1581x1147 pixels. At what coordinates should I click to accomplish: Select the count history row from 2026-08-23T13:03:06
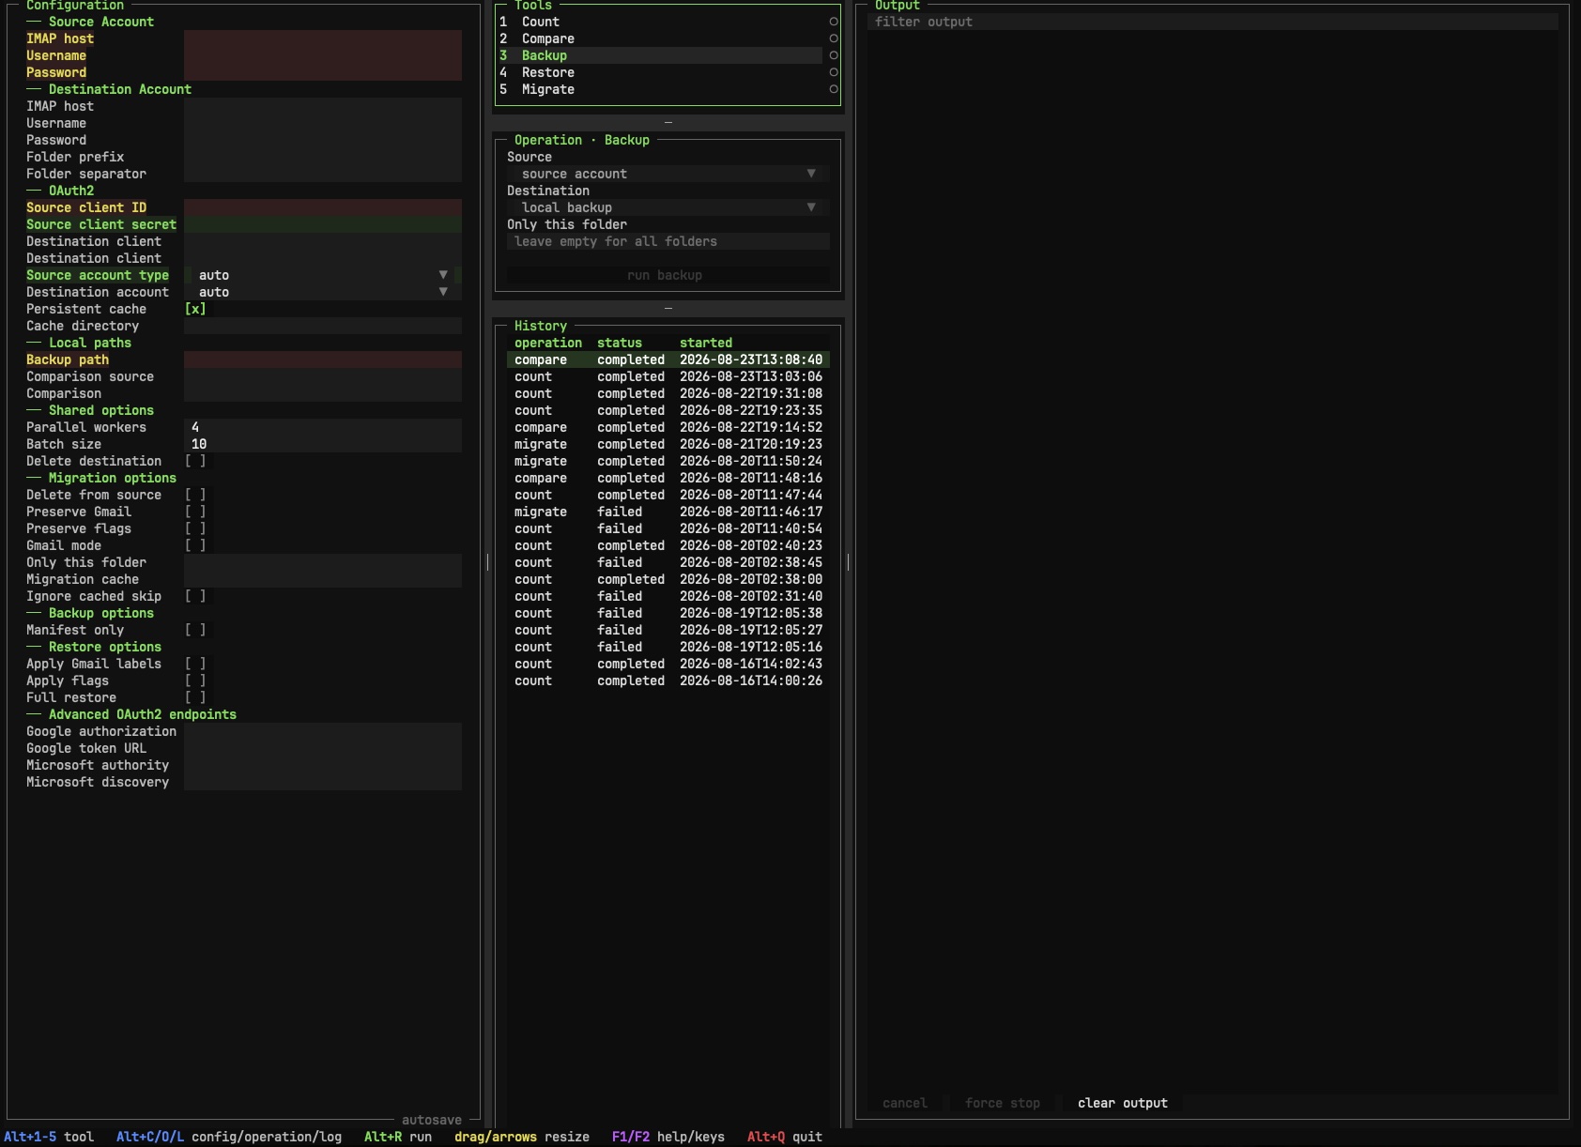(668, 376)
